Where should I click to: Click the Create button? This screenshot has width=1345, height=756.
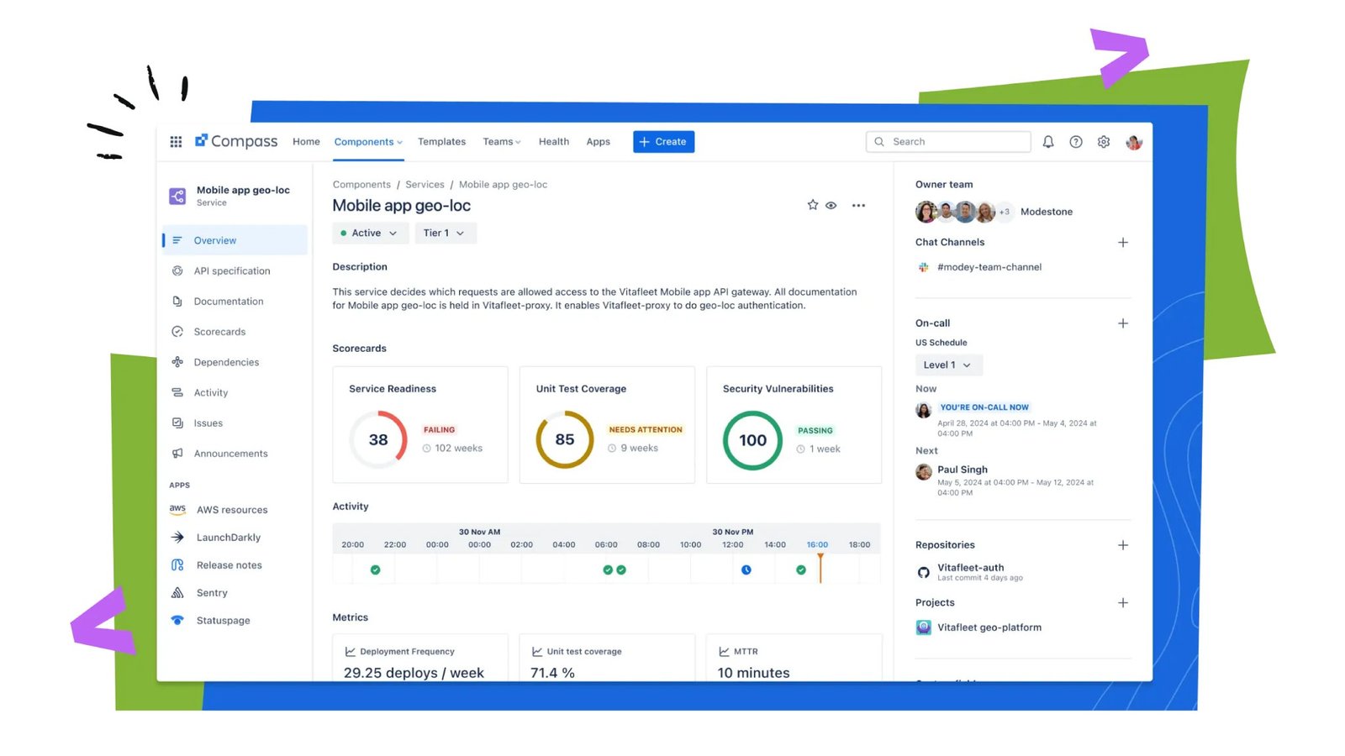663,141
